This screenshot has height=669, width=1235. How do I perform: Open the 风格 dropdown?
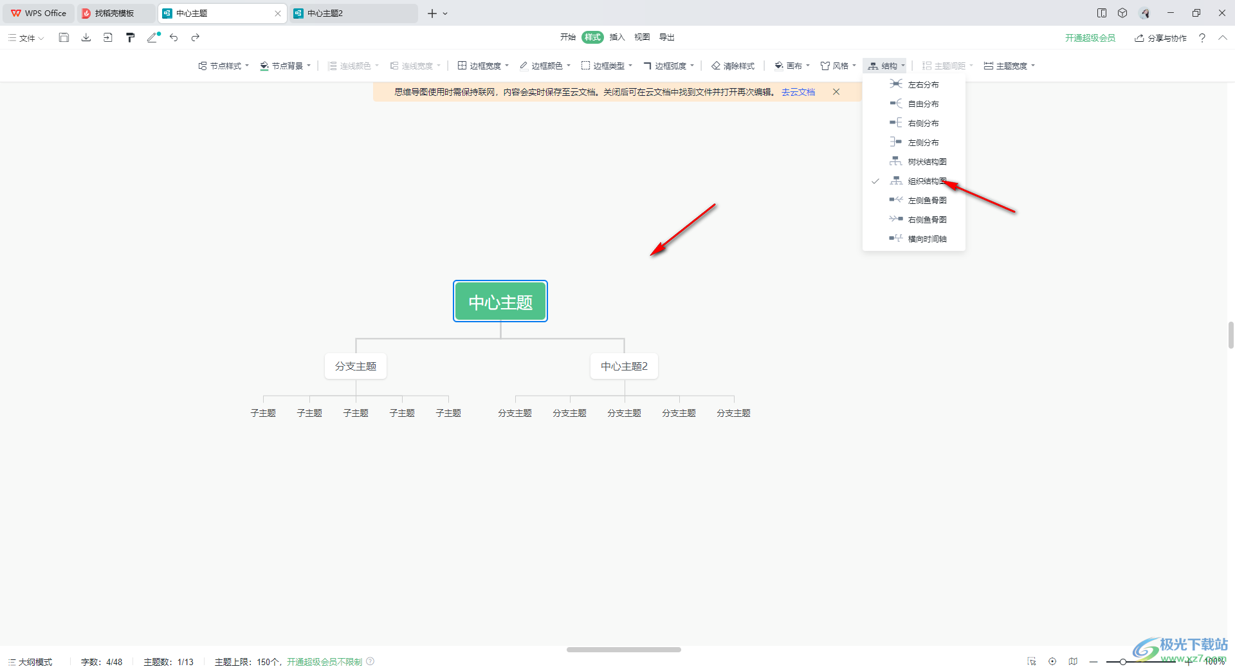838,66
